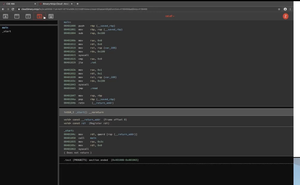This screenshot has width=300, height=185.
Task: Select the curly-braces view icon
Action: click(x=28, y=16)
